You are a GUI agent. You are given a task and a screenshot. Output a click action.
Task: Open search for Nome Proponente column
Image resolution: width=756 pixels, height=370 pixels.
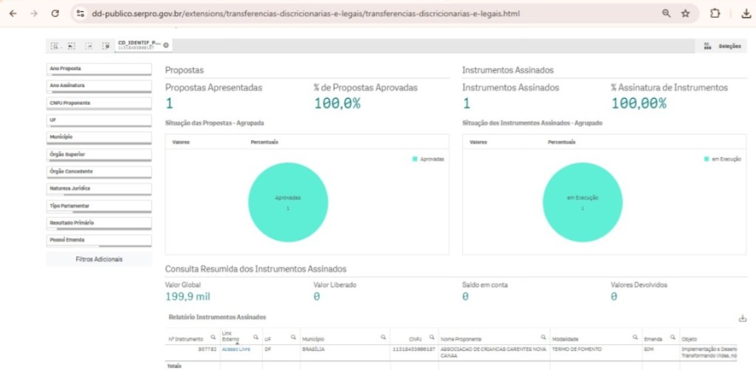[543, 337]
